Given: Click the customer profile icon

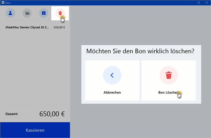Looking at the screenshot, I should [x=10, y=13].
